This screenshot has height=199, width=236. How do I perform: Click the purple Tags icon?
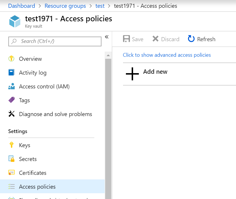click(11, 100)
